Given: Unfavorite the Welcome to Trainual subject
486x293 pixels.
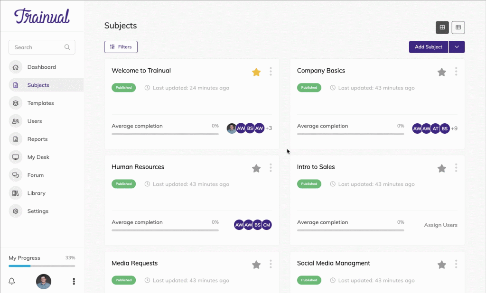Looking at the screenshot, I should (256, 72).
